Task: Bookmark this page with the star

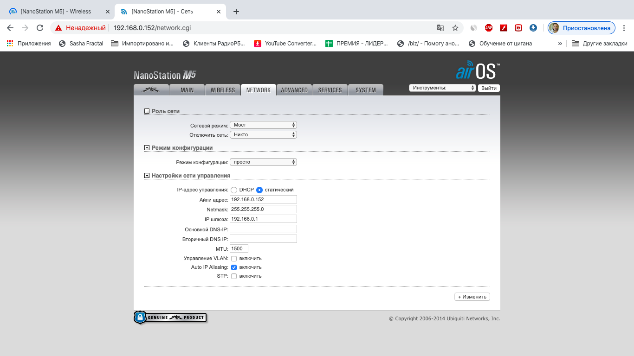Action: (455, 28)
